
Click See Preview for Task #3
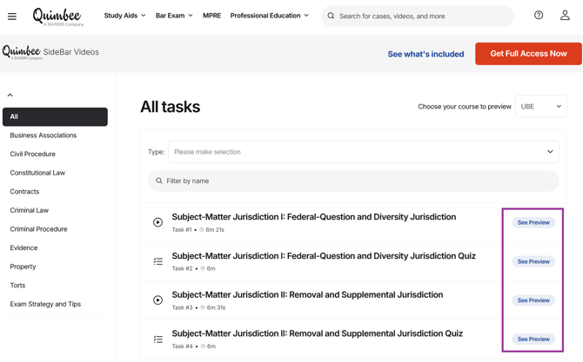coord(533,300)
